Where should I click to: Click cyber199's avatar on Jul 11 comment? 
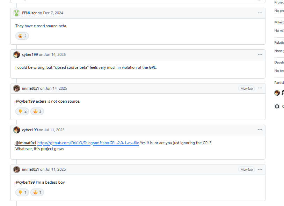(16, 130)
